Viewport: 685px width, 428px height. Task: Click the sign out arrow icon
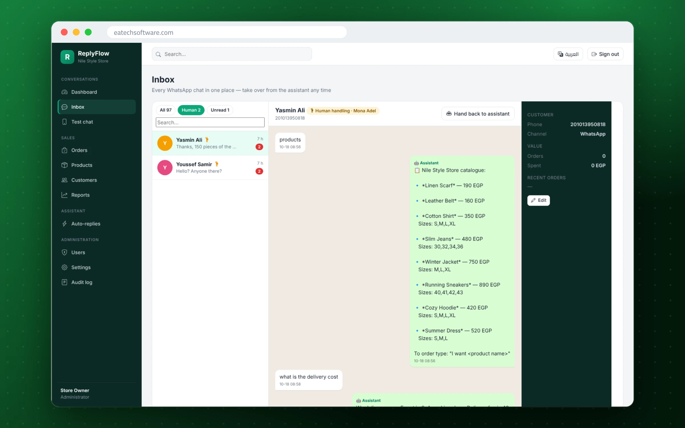tap(594, 54)
